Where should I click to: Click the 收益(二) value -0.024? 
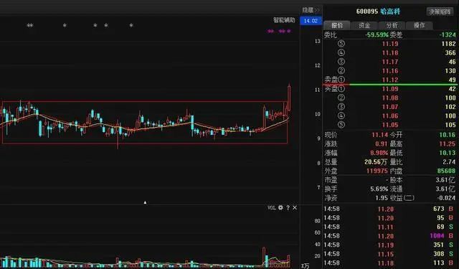point(446,198)
